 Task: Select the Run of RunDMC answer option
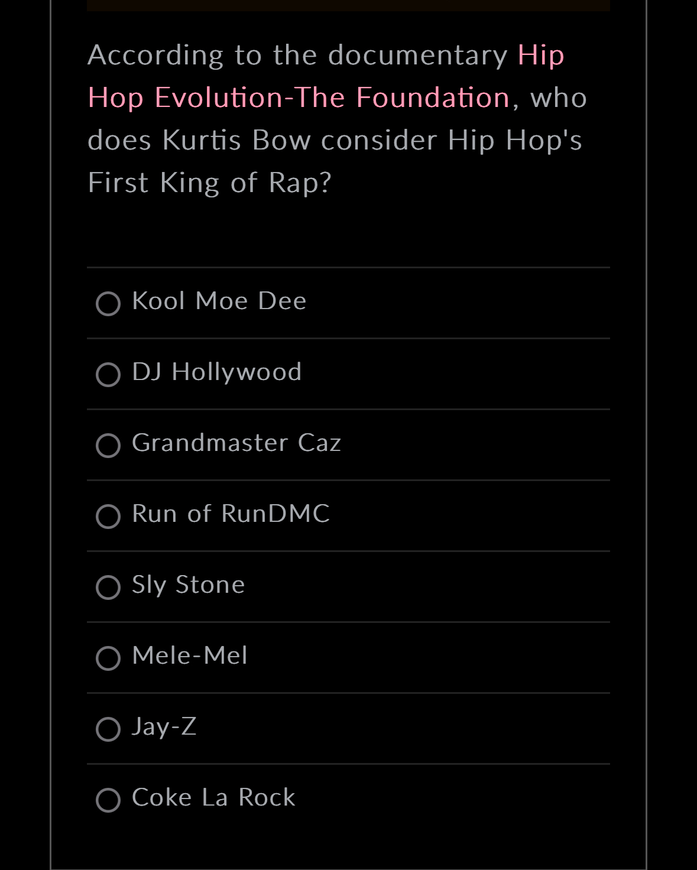tap(109, 517)
